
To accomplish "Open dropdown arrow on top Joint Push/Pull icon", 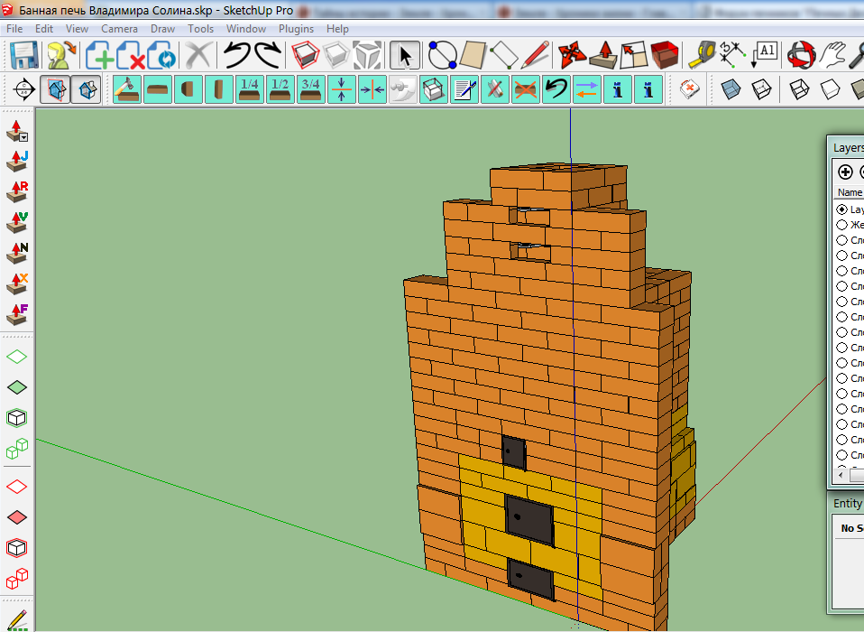I will (x=23, y=138).
